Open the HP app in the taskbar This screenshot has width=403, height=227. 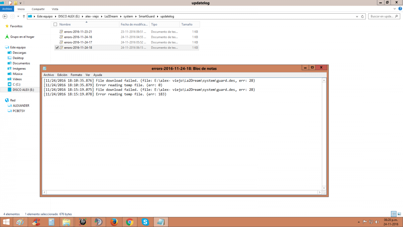coord(82,222)
